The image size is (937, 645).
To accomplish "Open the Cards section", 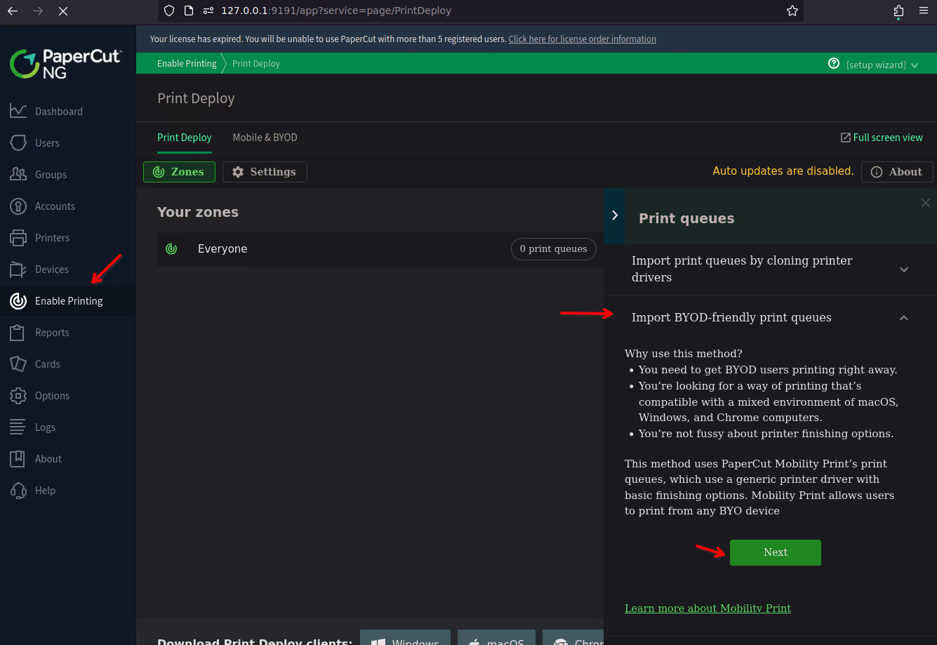I will click(48, 364).
